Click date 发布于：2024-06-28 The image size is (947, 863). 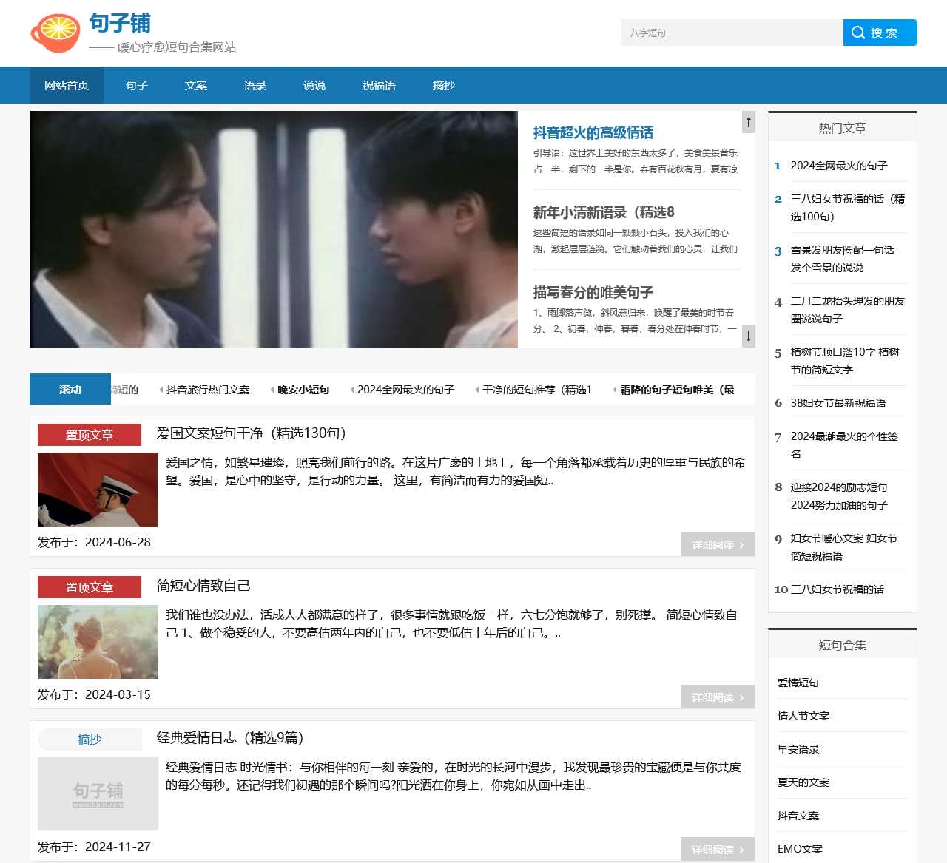click(94, 542)
